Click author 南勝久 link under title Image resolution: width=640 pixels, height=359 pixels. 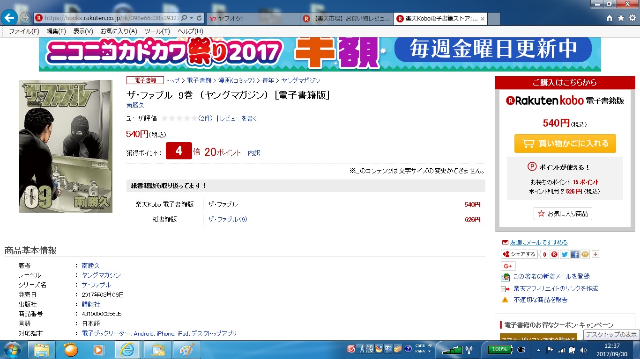click(x=135, y=105)
